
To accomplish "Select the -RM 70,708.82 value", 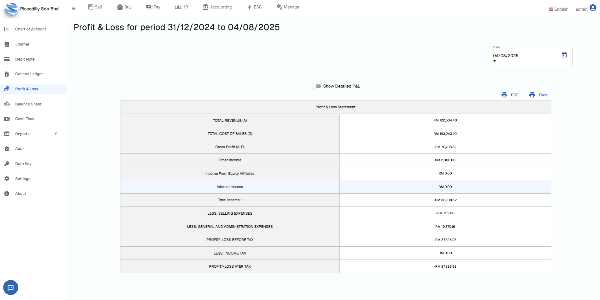I will pyautogui.click(x=445, y=147).
